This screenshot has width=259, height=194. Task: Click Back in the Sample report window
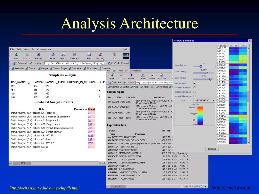point(112,77)
